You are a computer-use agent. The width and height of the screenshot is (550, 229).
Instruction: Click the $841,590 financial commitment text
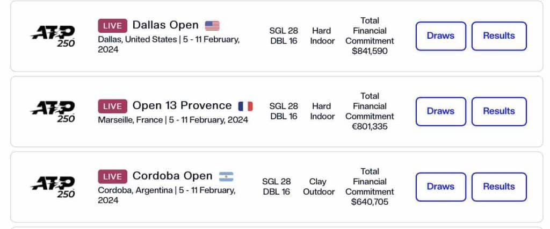(370, 51)
